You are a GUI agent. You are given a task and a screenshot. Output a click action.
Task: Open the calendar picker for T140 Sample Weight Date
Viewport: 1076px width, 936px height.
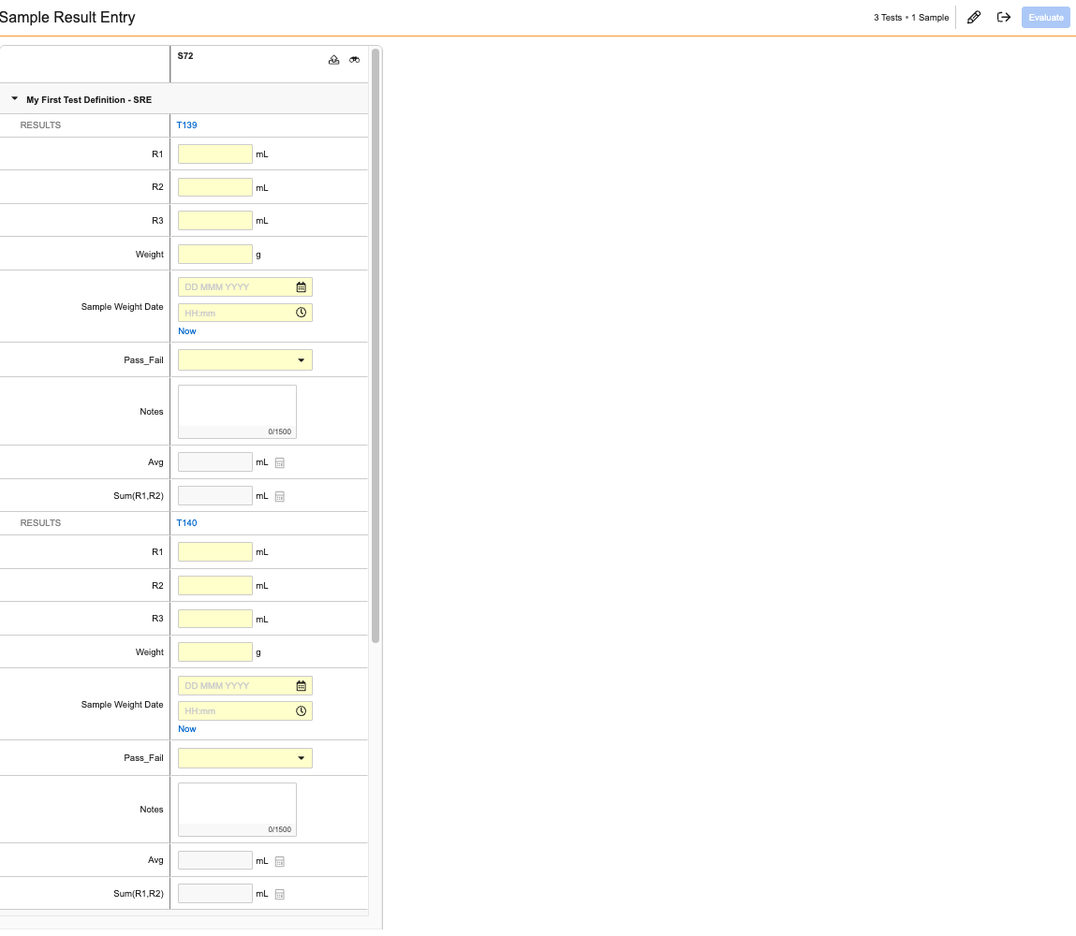[302, 686]
